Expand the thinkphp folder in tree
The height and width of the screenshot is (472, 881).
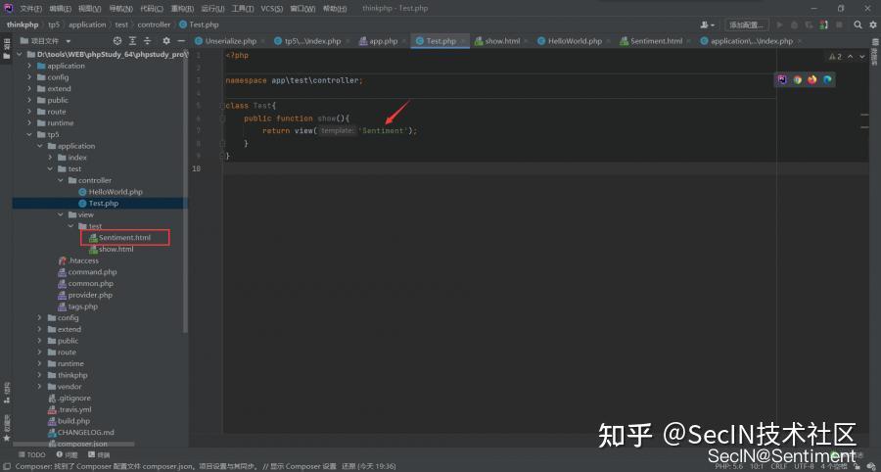(39, 375)
